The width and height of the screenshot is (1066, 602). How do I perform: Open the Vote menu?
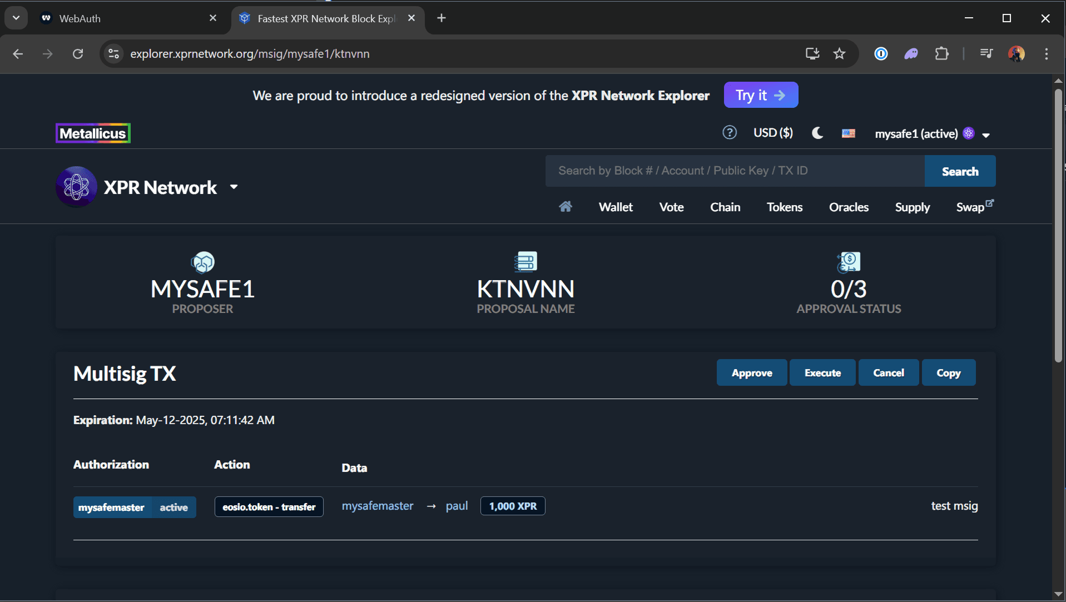[671, 207]
